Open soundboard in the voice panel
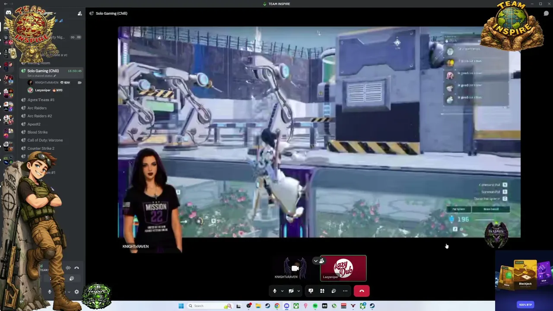The width and height of the screenshot is (553, 311). 72,279
